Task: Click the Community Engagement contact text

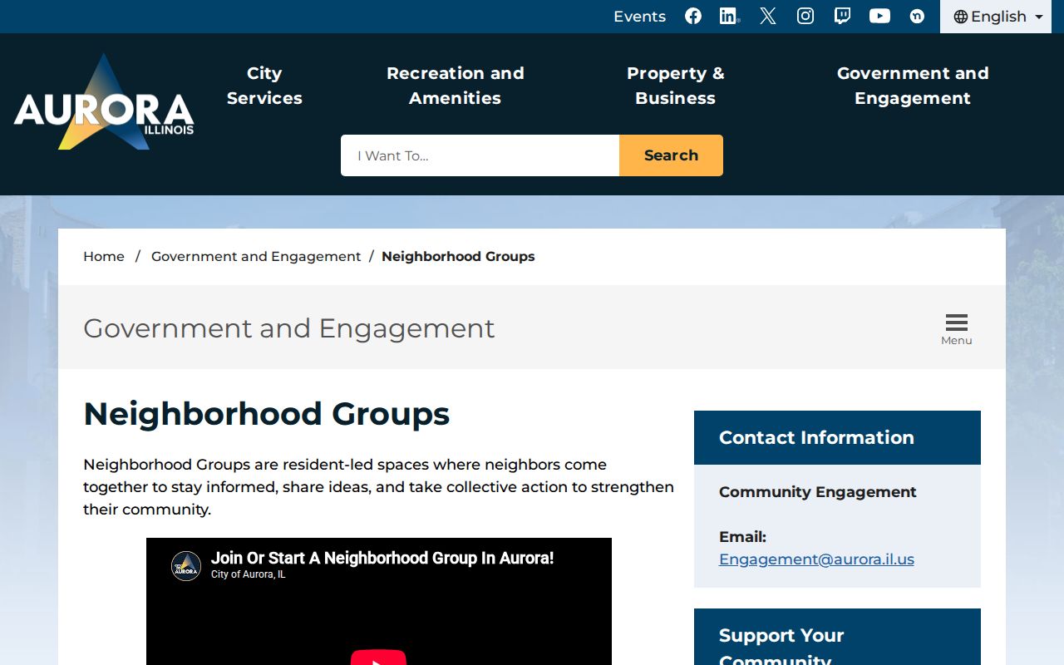Action: (x=818, y=492)
